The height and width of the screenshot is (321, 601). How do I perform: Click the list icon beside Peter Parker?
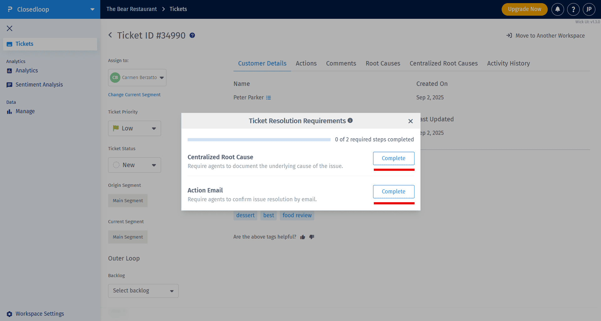pyautogui.click(x=269, y=98)
